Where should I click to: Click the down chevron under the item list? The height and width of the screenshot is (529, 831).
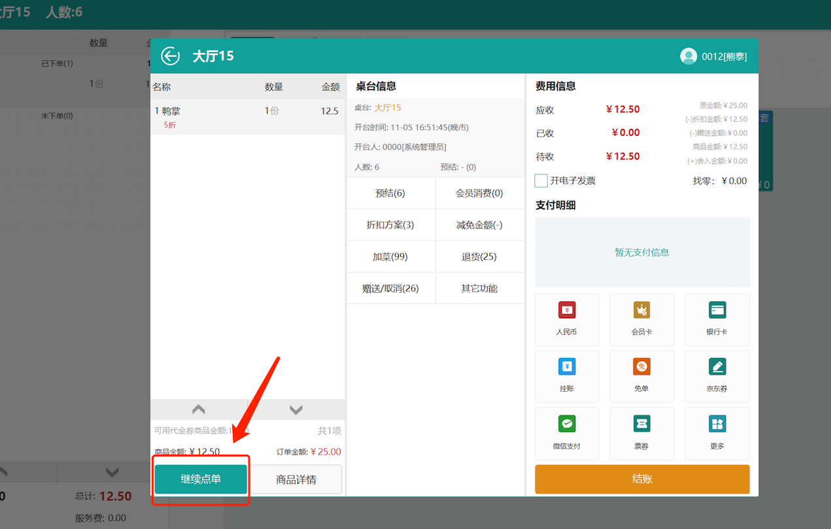[296, 409]
